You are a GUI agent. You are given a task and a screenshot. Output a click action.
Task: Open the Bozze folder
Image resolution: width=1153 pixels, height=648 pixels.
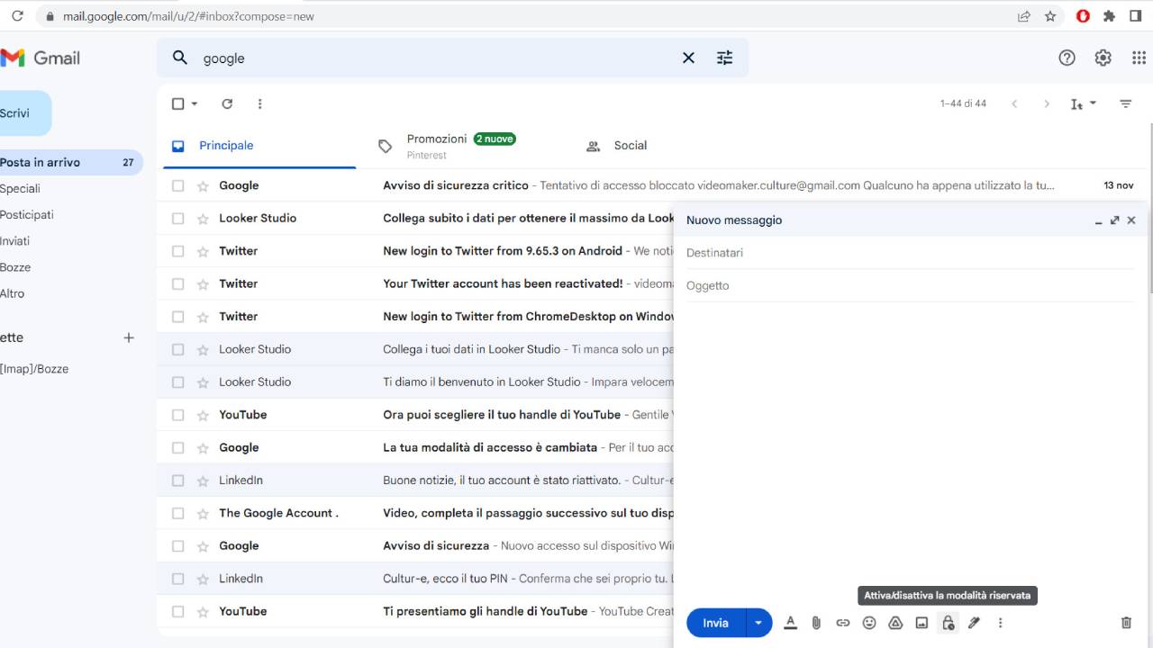[15, 267]
